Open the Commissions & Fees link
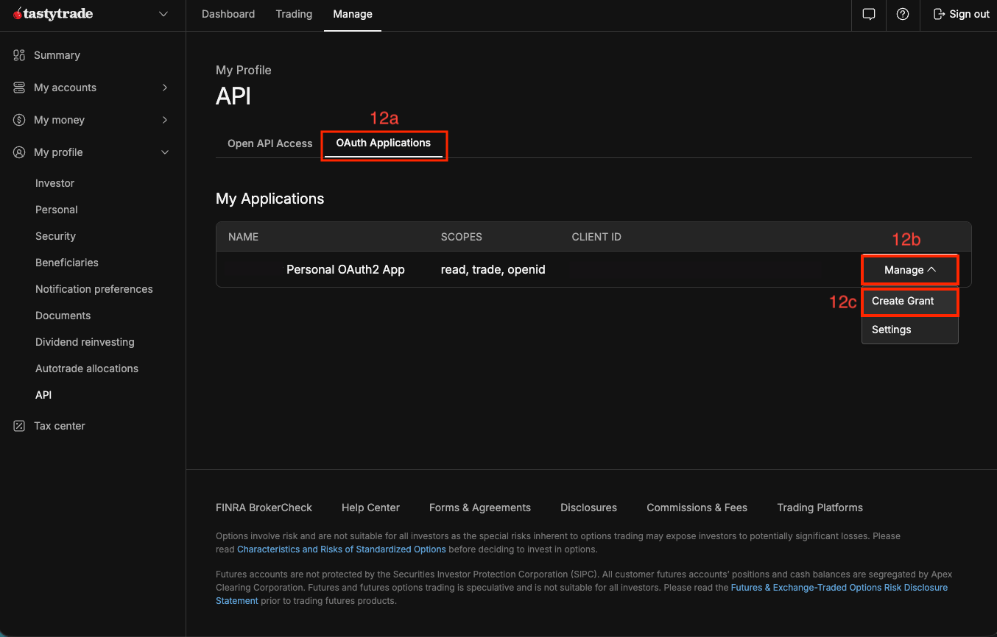 point(697,508)
